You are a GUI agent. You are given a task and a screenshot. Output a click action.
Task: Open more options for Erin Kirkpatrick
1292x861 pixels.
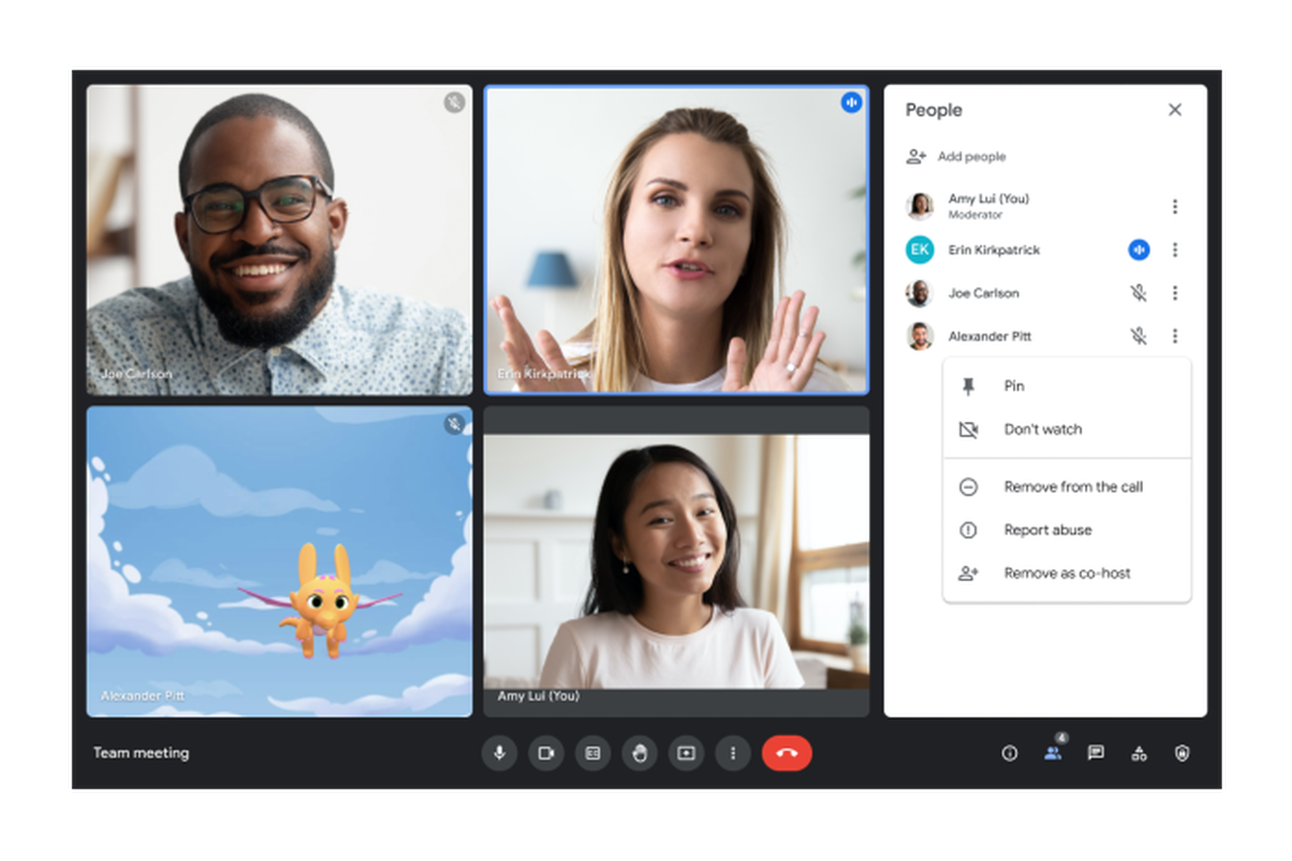coord(1175,251)
